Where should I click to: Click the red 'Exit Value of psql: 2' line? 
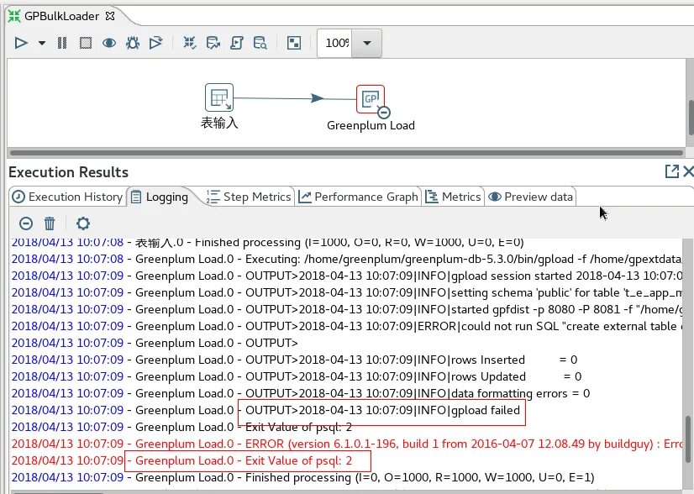click(x=182, y=460)
